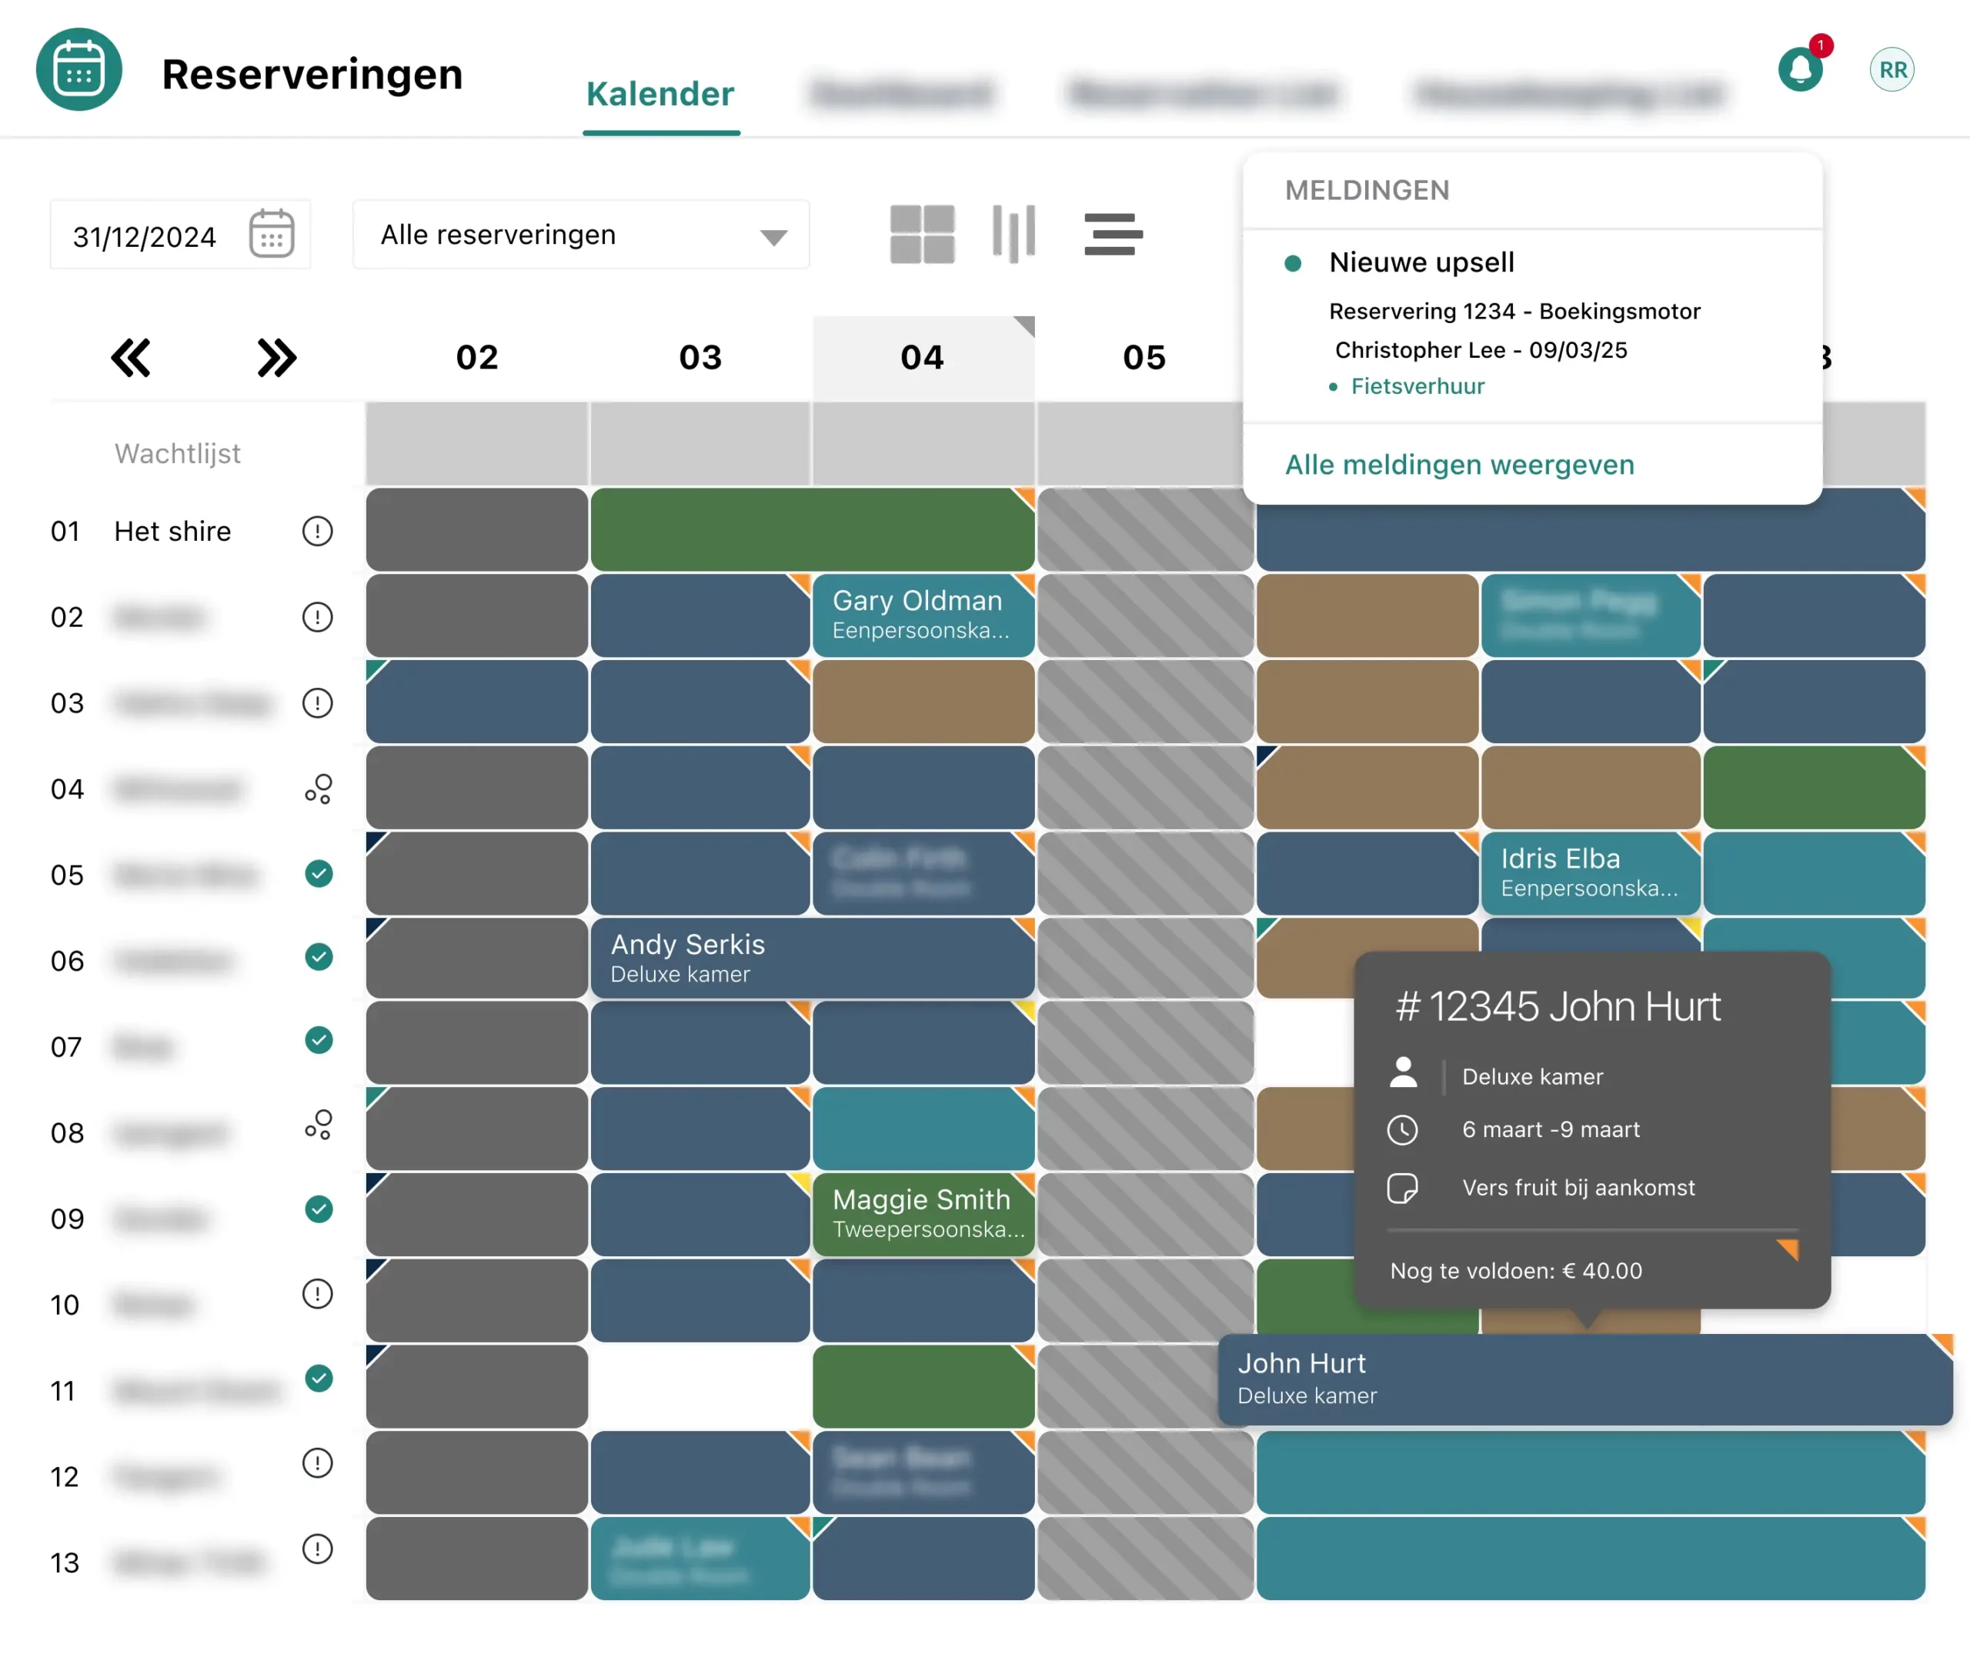Open the RR profile menu
Viewport: 1970px width, 1664px height.
1891,68
